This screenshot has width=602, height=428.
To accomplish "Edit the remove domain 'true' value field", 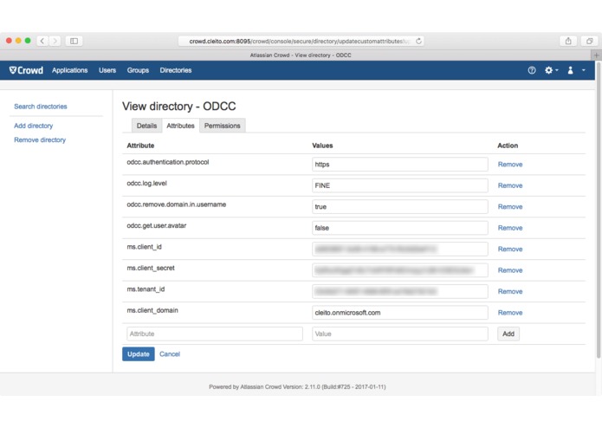I will point(399,206).
